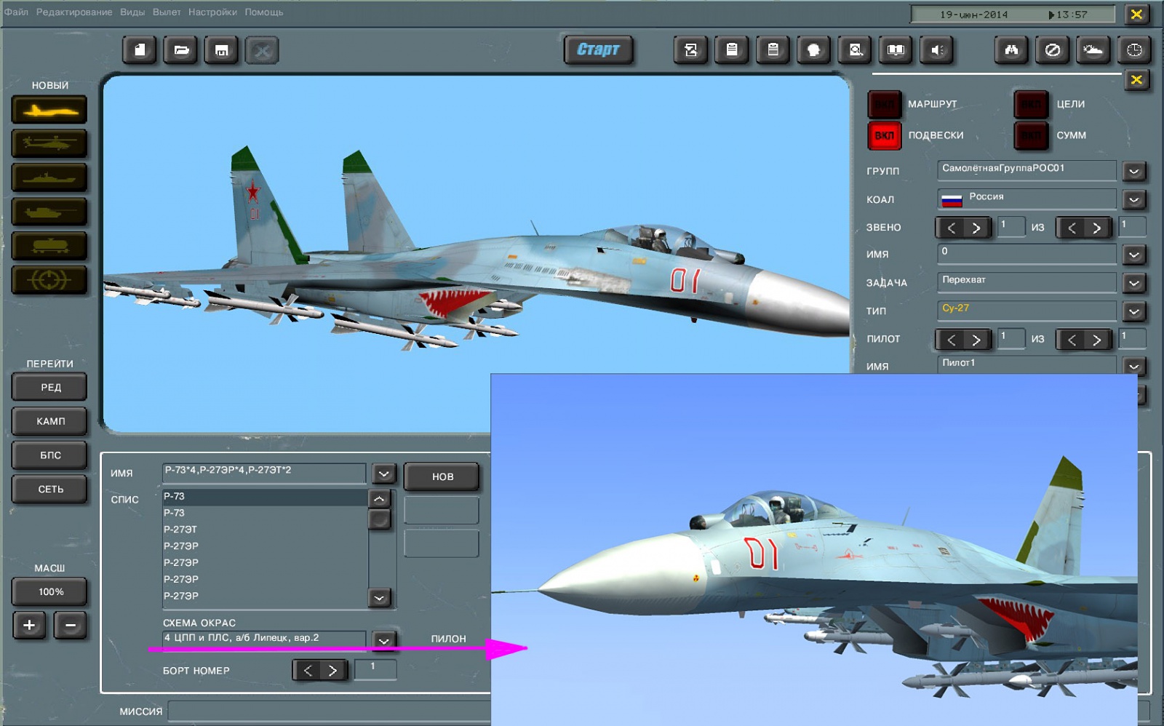Open mission file with folder icon
1164x726 pixels.
[x=180, y=50]
